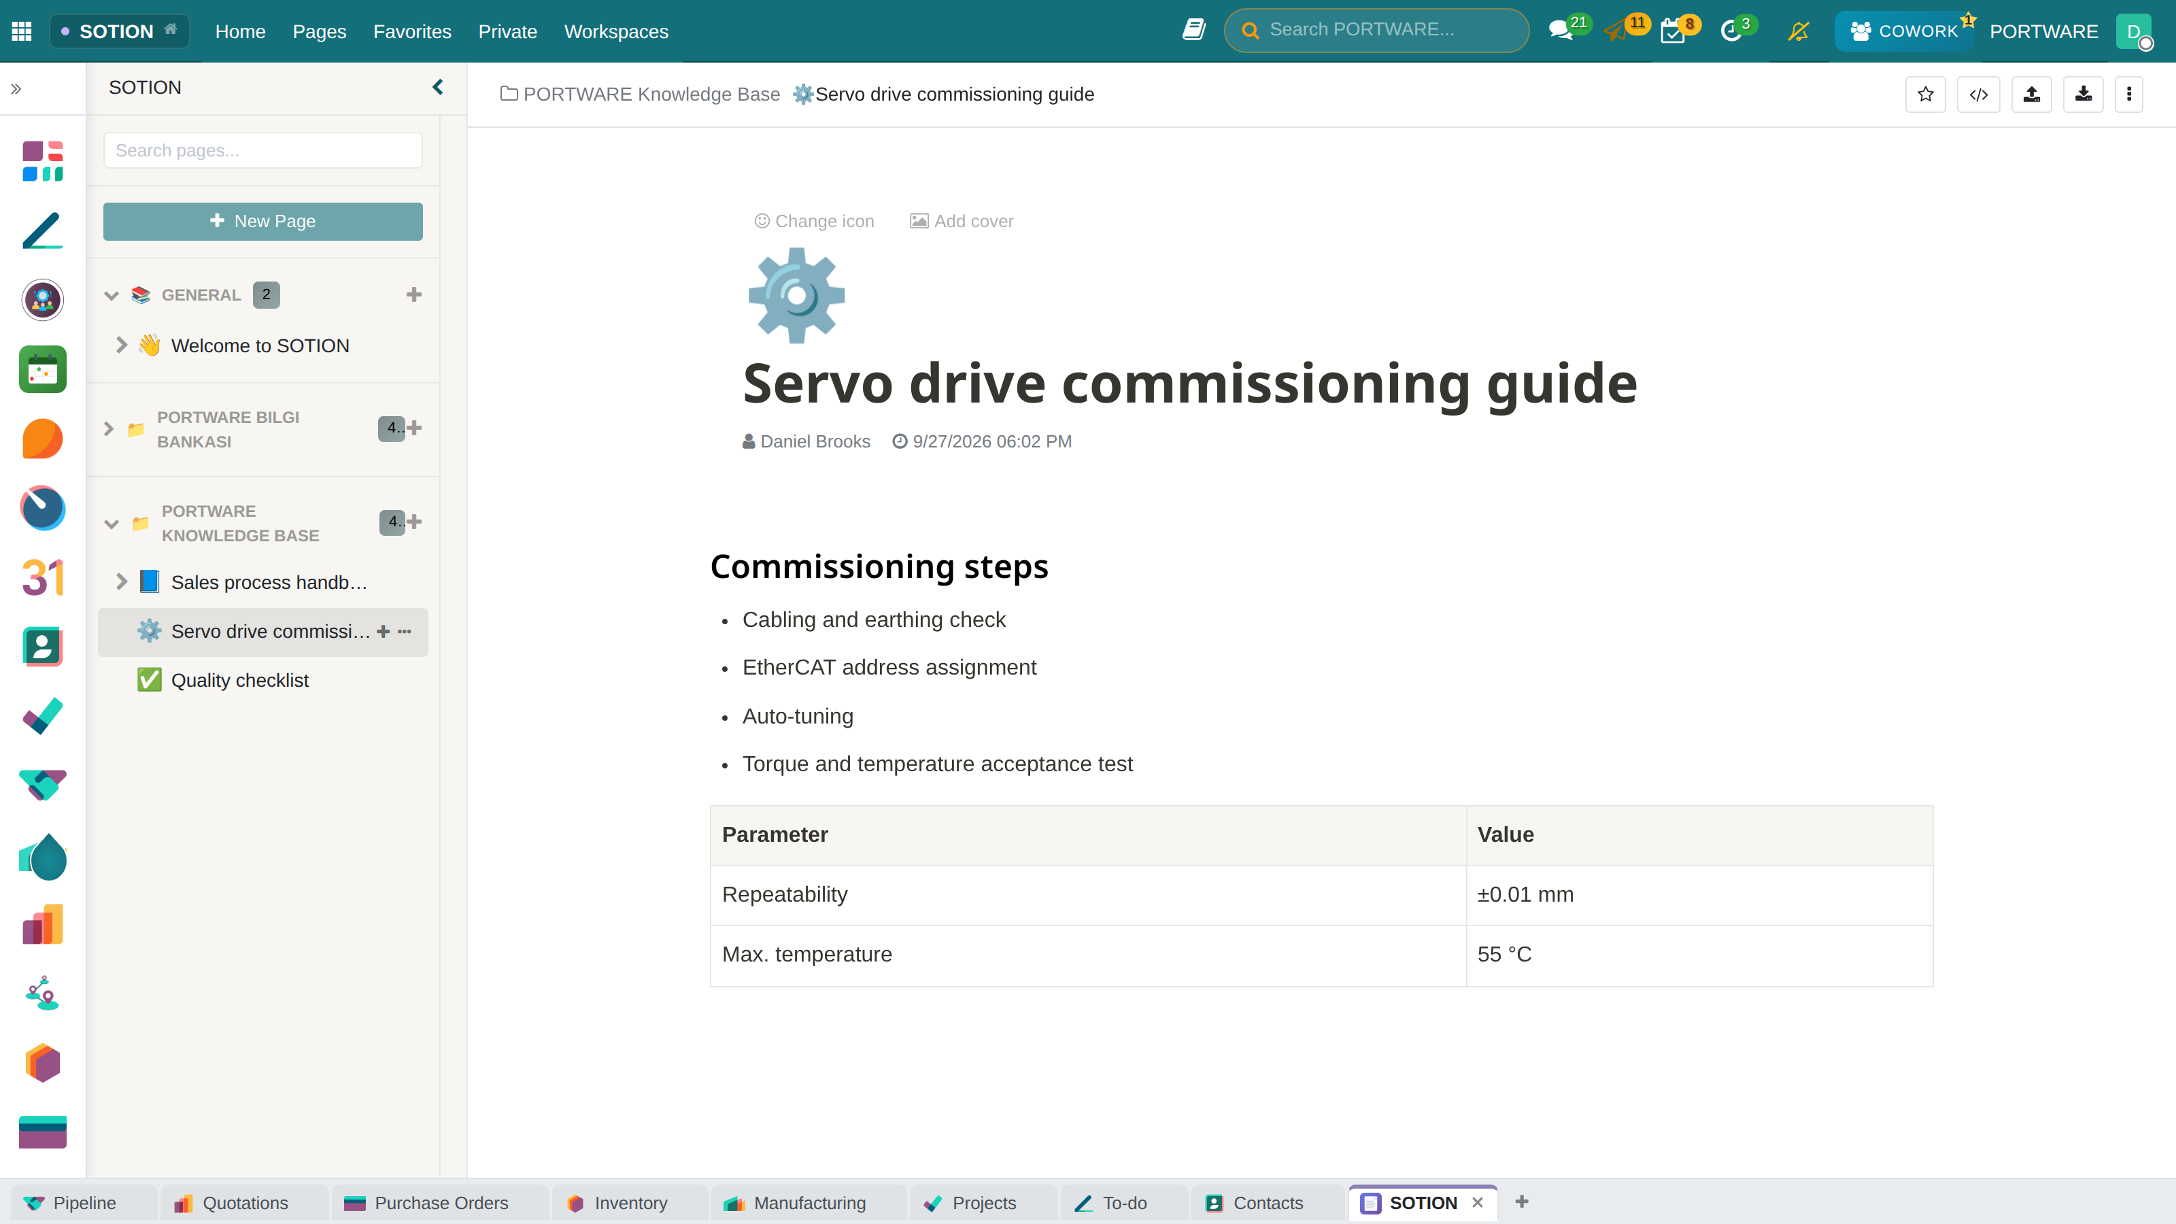Open options for Servo drive page
2176x1224 pixels.
pos(405,631)
